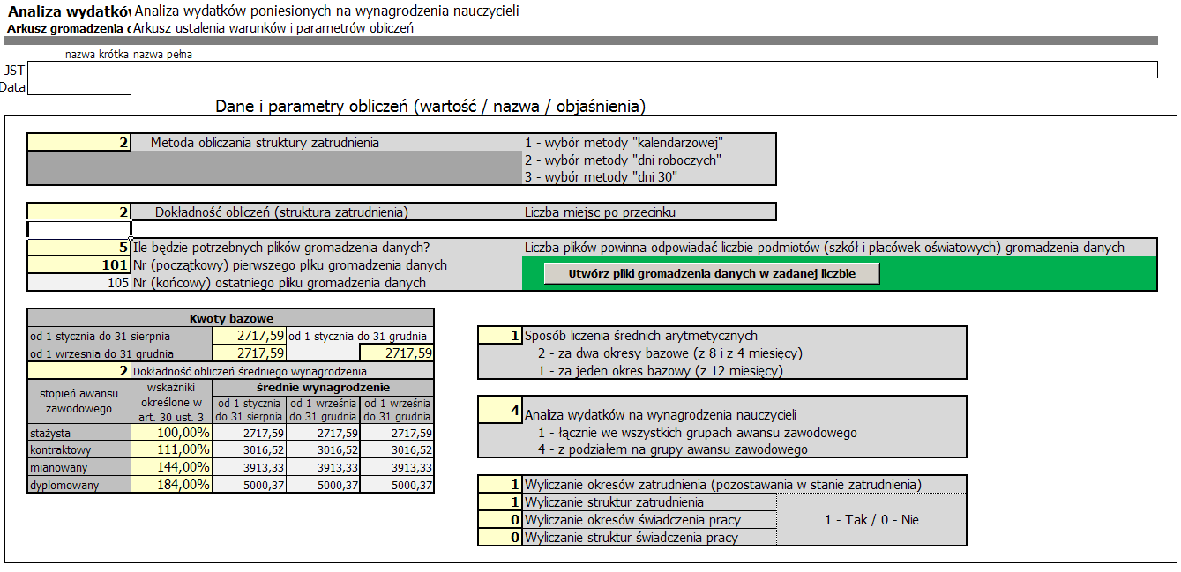Toggle 'Wyliczanie struktur zatrudnienia' flag cell

point(500,502)
